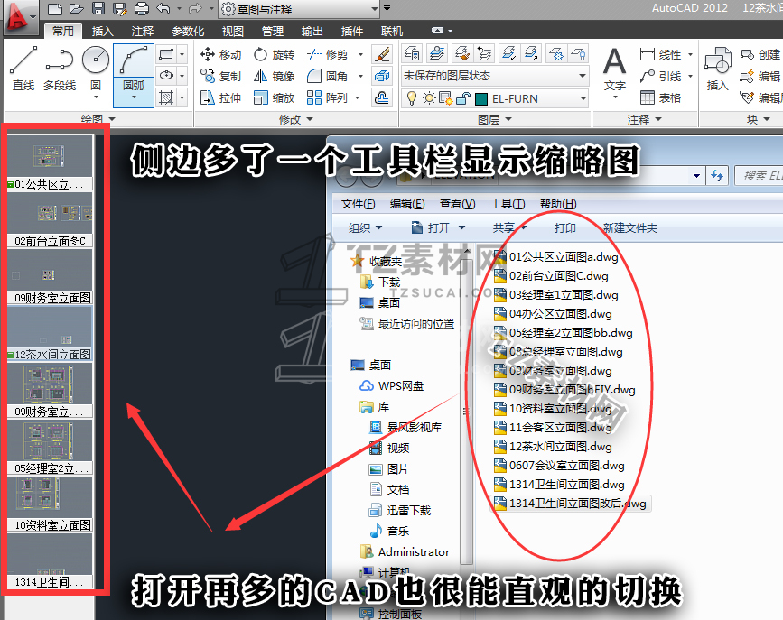Open the 文件(F) menu in Explorer

(x=358, y=204)
